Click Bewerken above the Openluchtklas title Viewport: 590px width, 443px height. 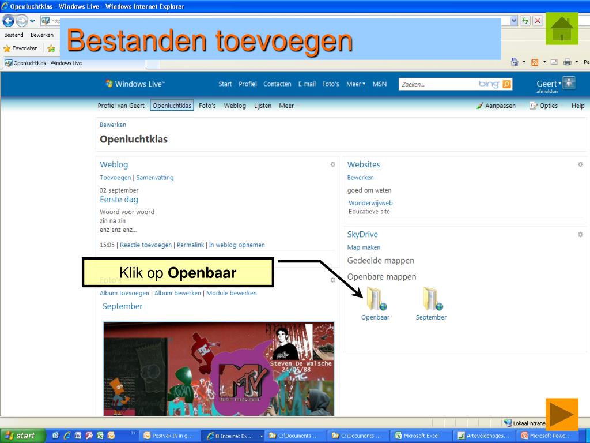(x=113, y=125)
